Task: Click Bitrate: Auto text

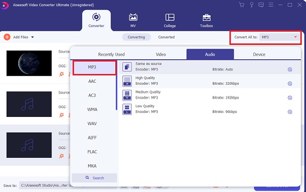Action: pyautogui.click(x=222, y=69)
